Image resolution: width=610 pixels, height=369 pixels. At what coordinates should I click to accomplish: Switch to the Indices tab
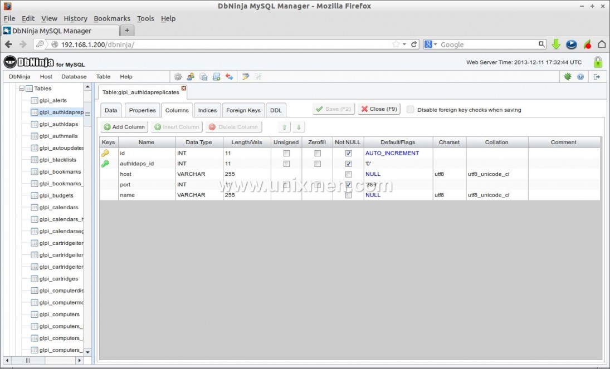(207, 110)
